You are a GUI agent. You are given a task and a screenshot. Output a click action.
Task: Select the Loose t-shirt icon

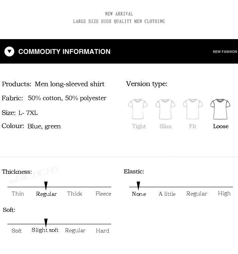pyautogui.click(x=220, y=109)
